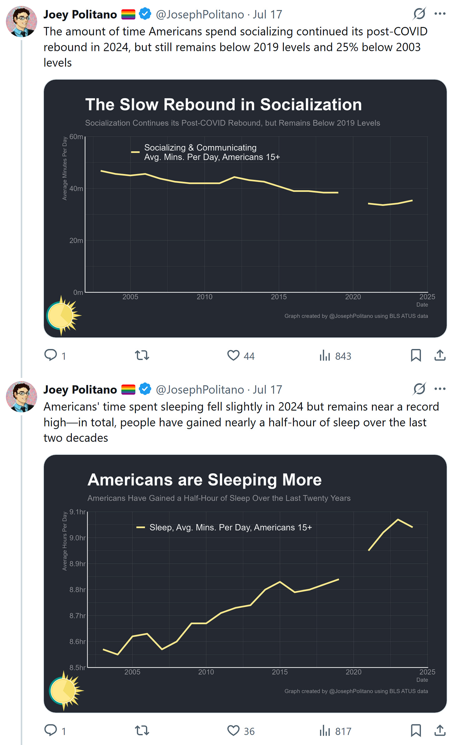
Task: Click Jul 17 timestamp on first tweet
Action: [267, 15]
